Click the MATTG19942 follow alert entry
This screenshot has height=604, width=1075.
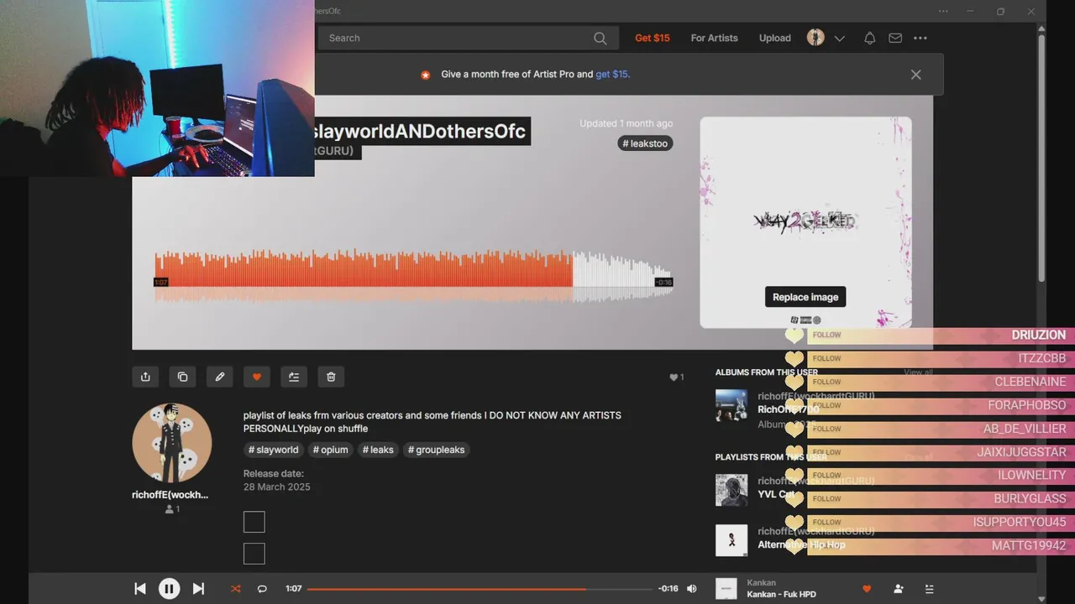coord(928,546)
